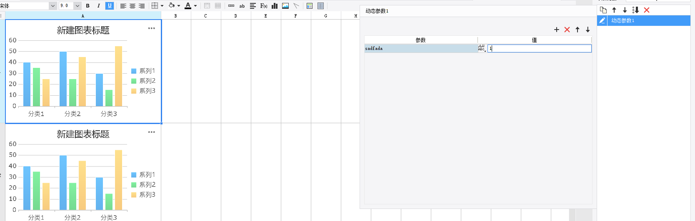This screenshot has width=695, height=221.
Task: Click the insert chart icon in toolbar
Action: pos(275,6)
